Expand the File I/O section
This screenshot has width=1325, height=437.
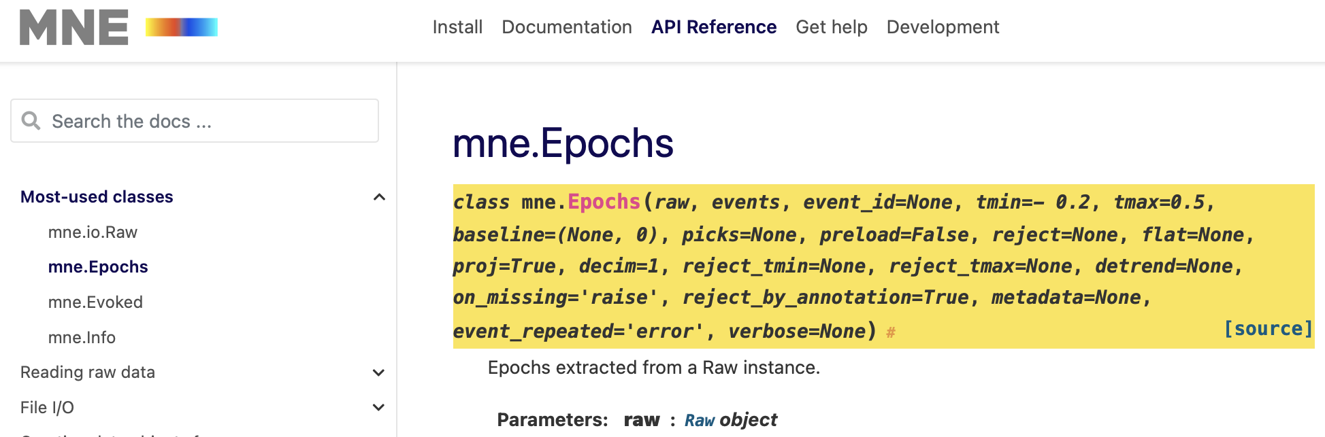379,408
